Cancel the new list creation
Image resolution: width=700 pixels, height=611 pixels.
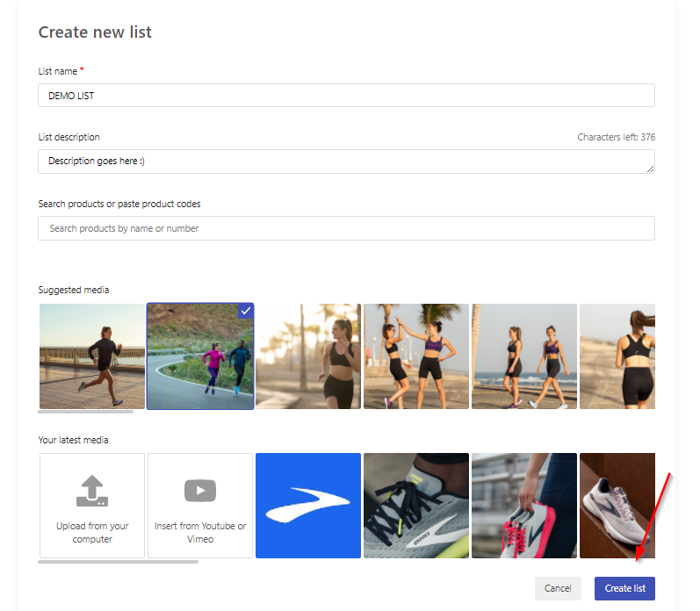(x=558, y=588)
